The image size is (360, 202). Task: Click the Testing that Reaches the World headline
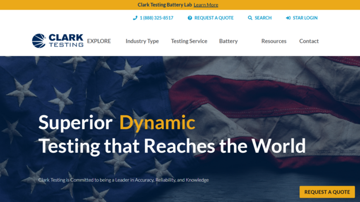click(x=172, y=146)
